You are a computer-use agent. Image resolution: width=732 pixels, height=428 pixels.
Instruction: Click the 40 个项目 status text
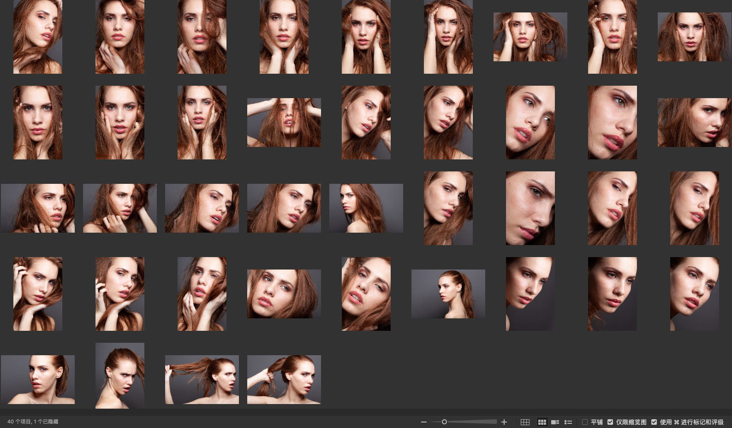coord(33,422)
